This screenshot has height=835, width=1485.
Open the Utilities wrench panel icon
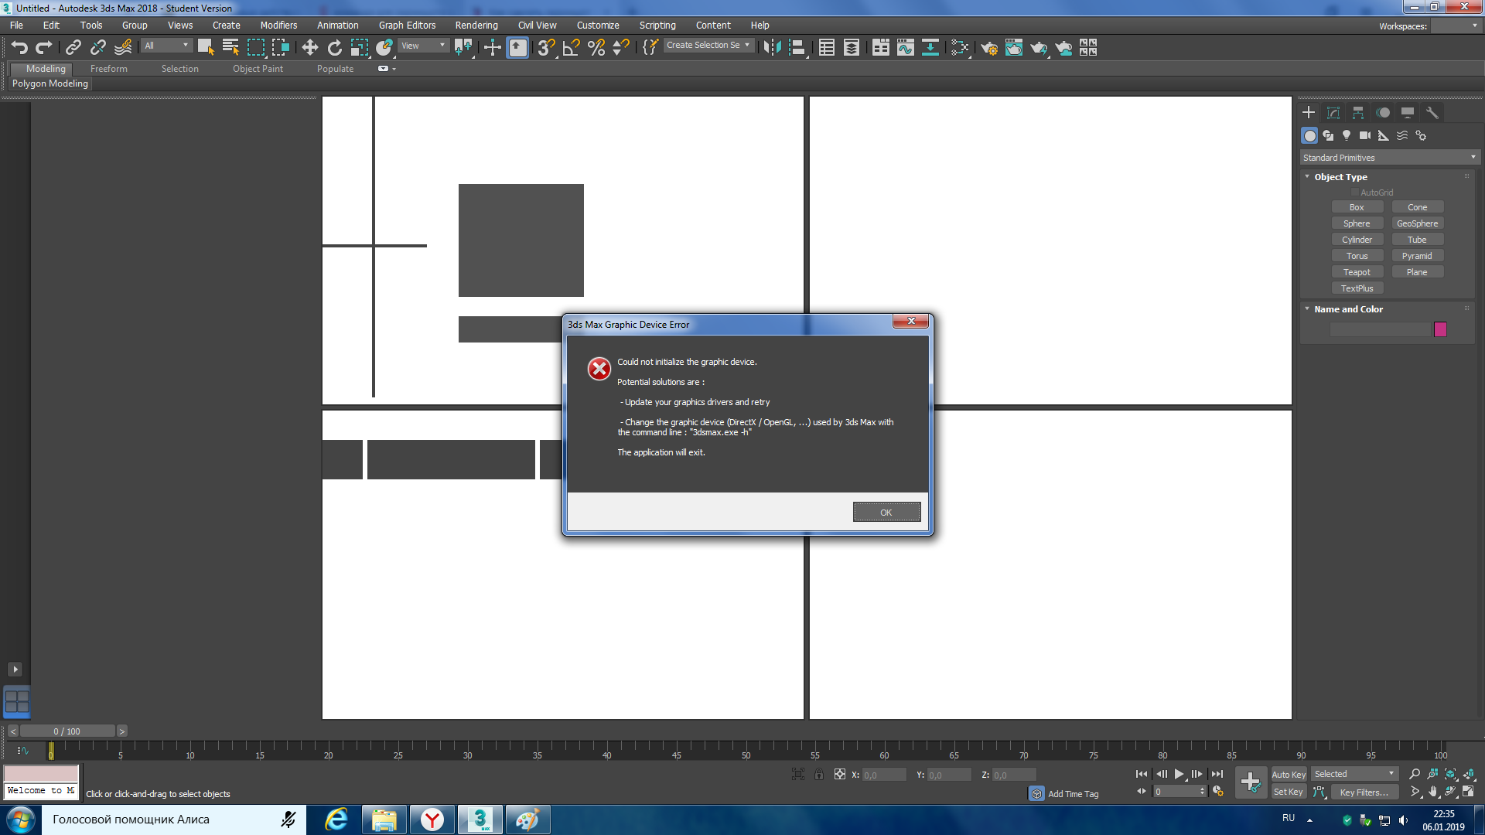point(1432,113)
